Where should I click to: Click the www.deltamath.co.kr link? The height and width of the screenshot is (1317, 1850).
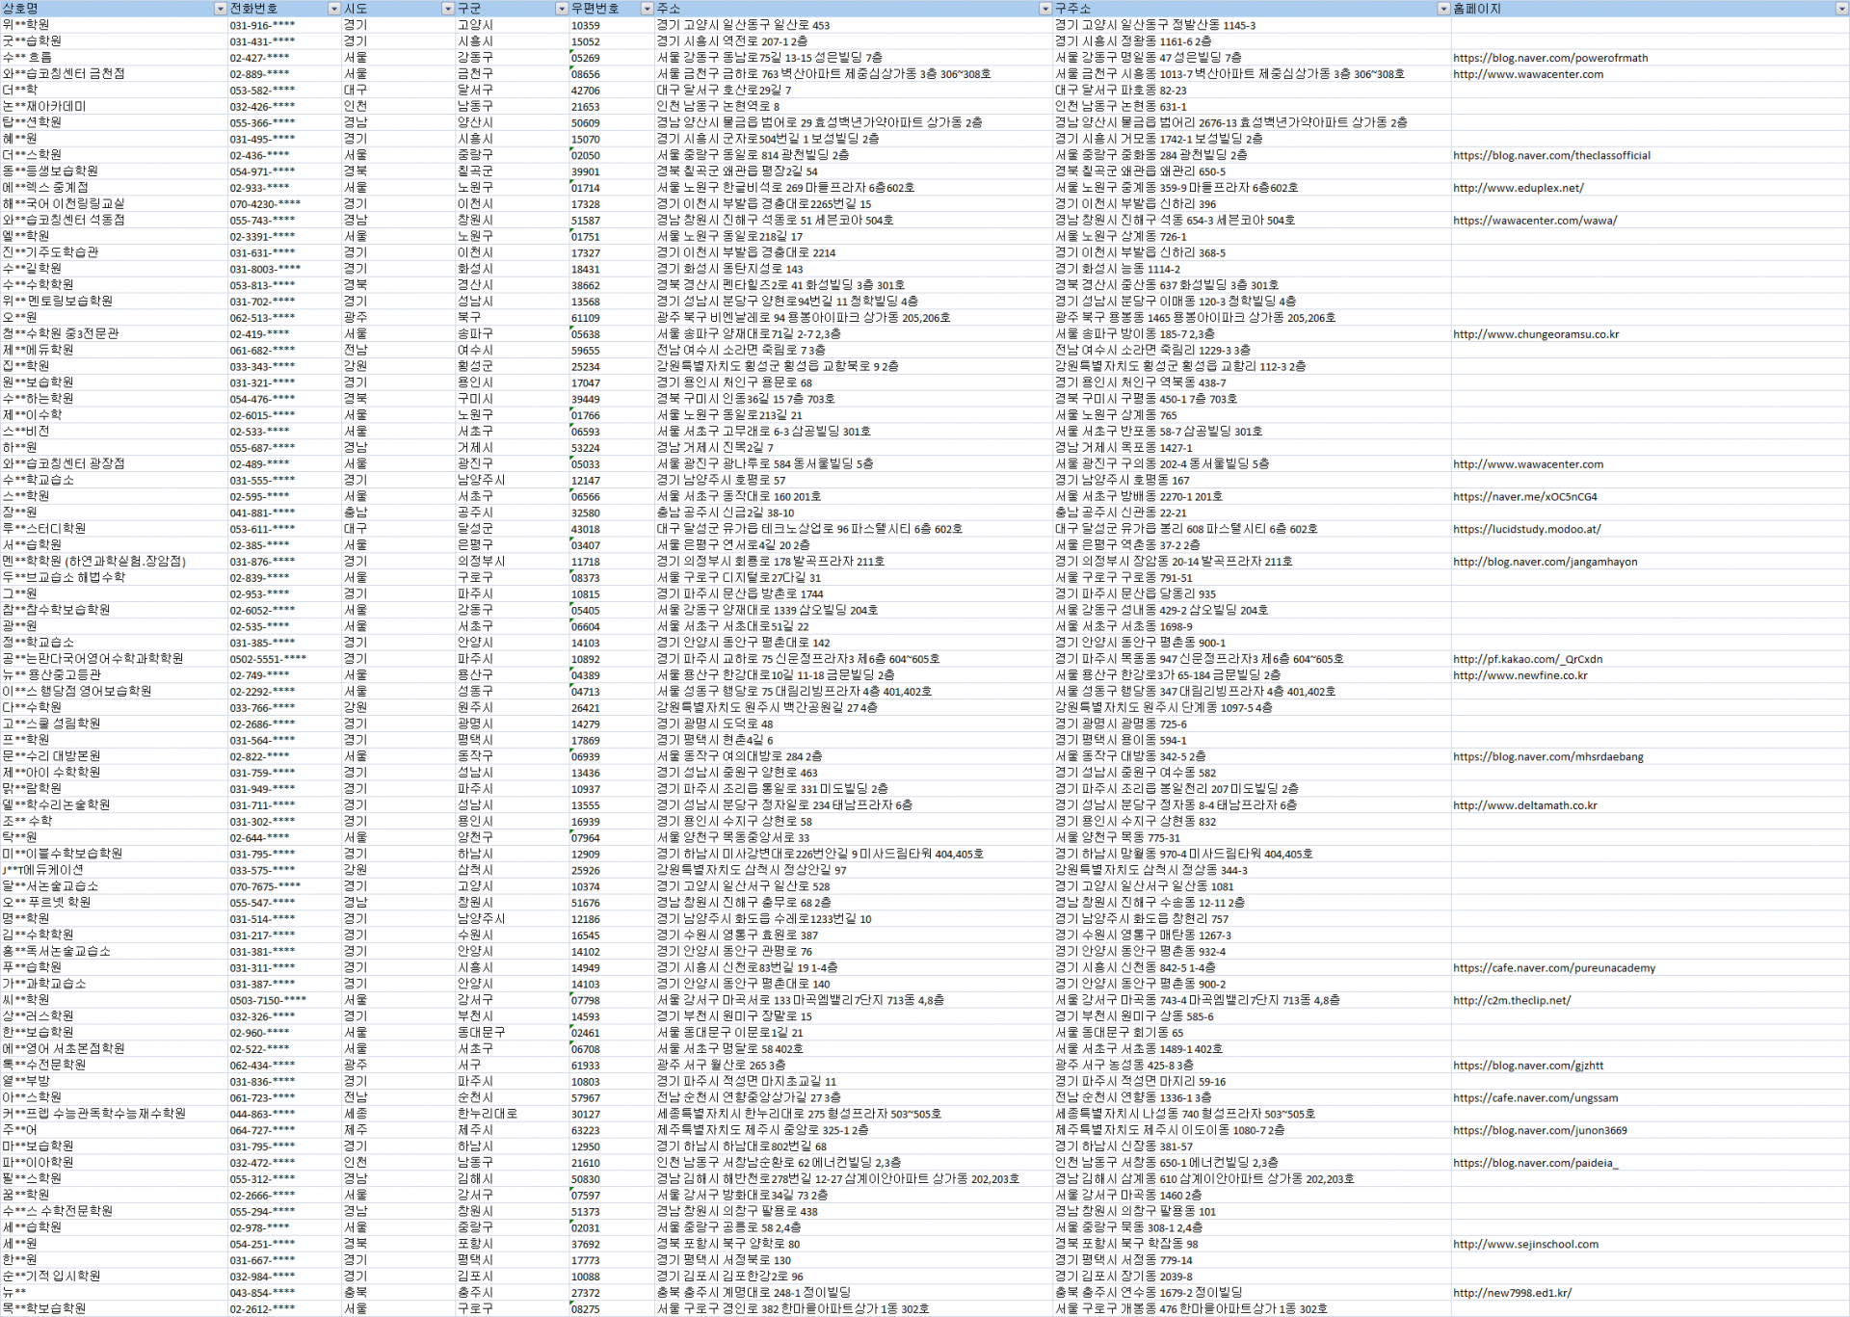point(1524,805)
